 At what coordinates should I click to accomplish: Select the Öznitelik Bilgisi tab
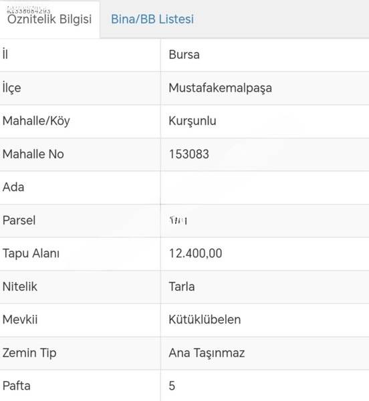[49, 19]
